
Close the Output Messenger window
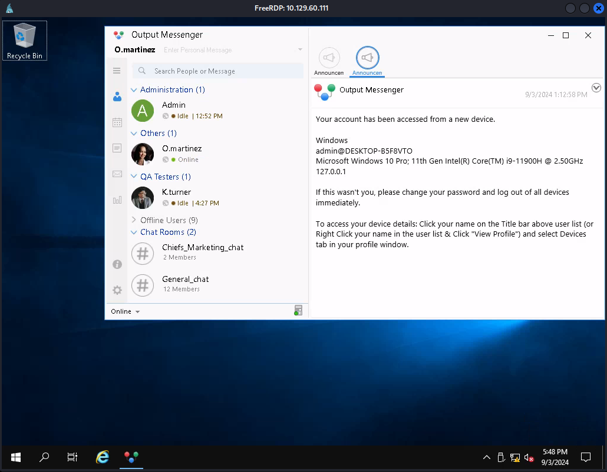coord(588,35)
